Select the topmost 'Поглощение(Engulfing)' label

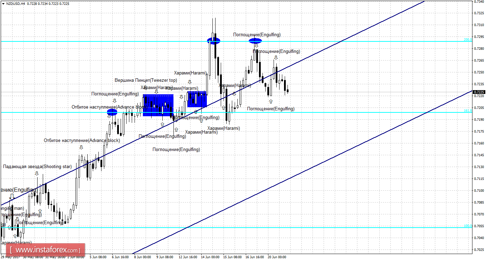[x=257, y=34]
